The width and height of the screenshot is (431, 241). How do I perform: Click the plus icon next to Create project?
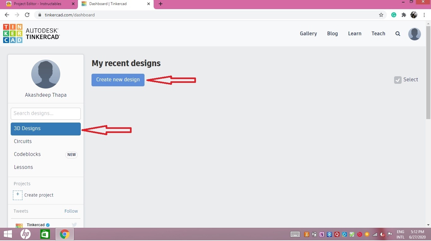point(18,195)
